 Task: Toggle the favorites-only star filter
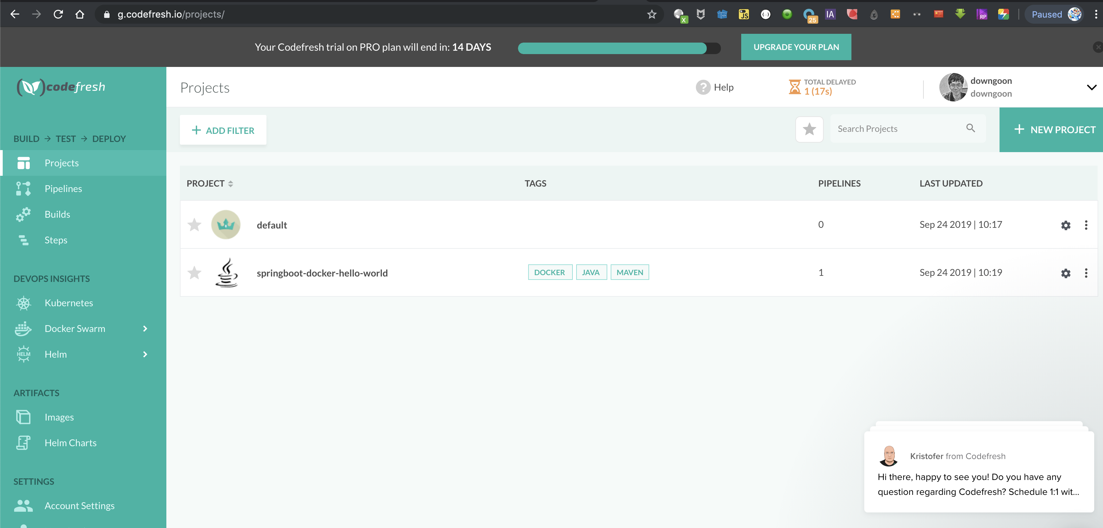(x=809, y=129)
